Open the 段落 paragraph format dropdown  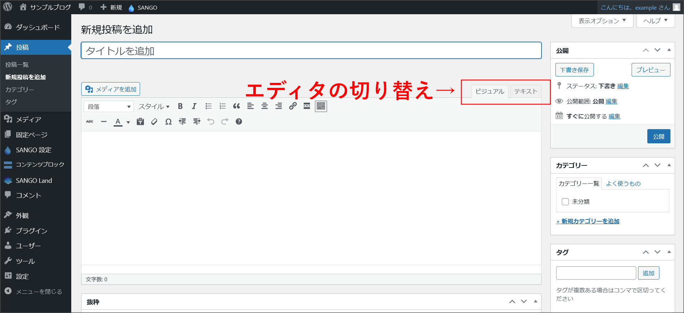coord(109,106)
